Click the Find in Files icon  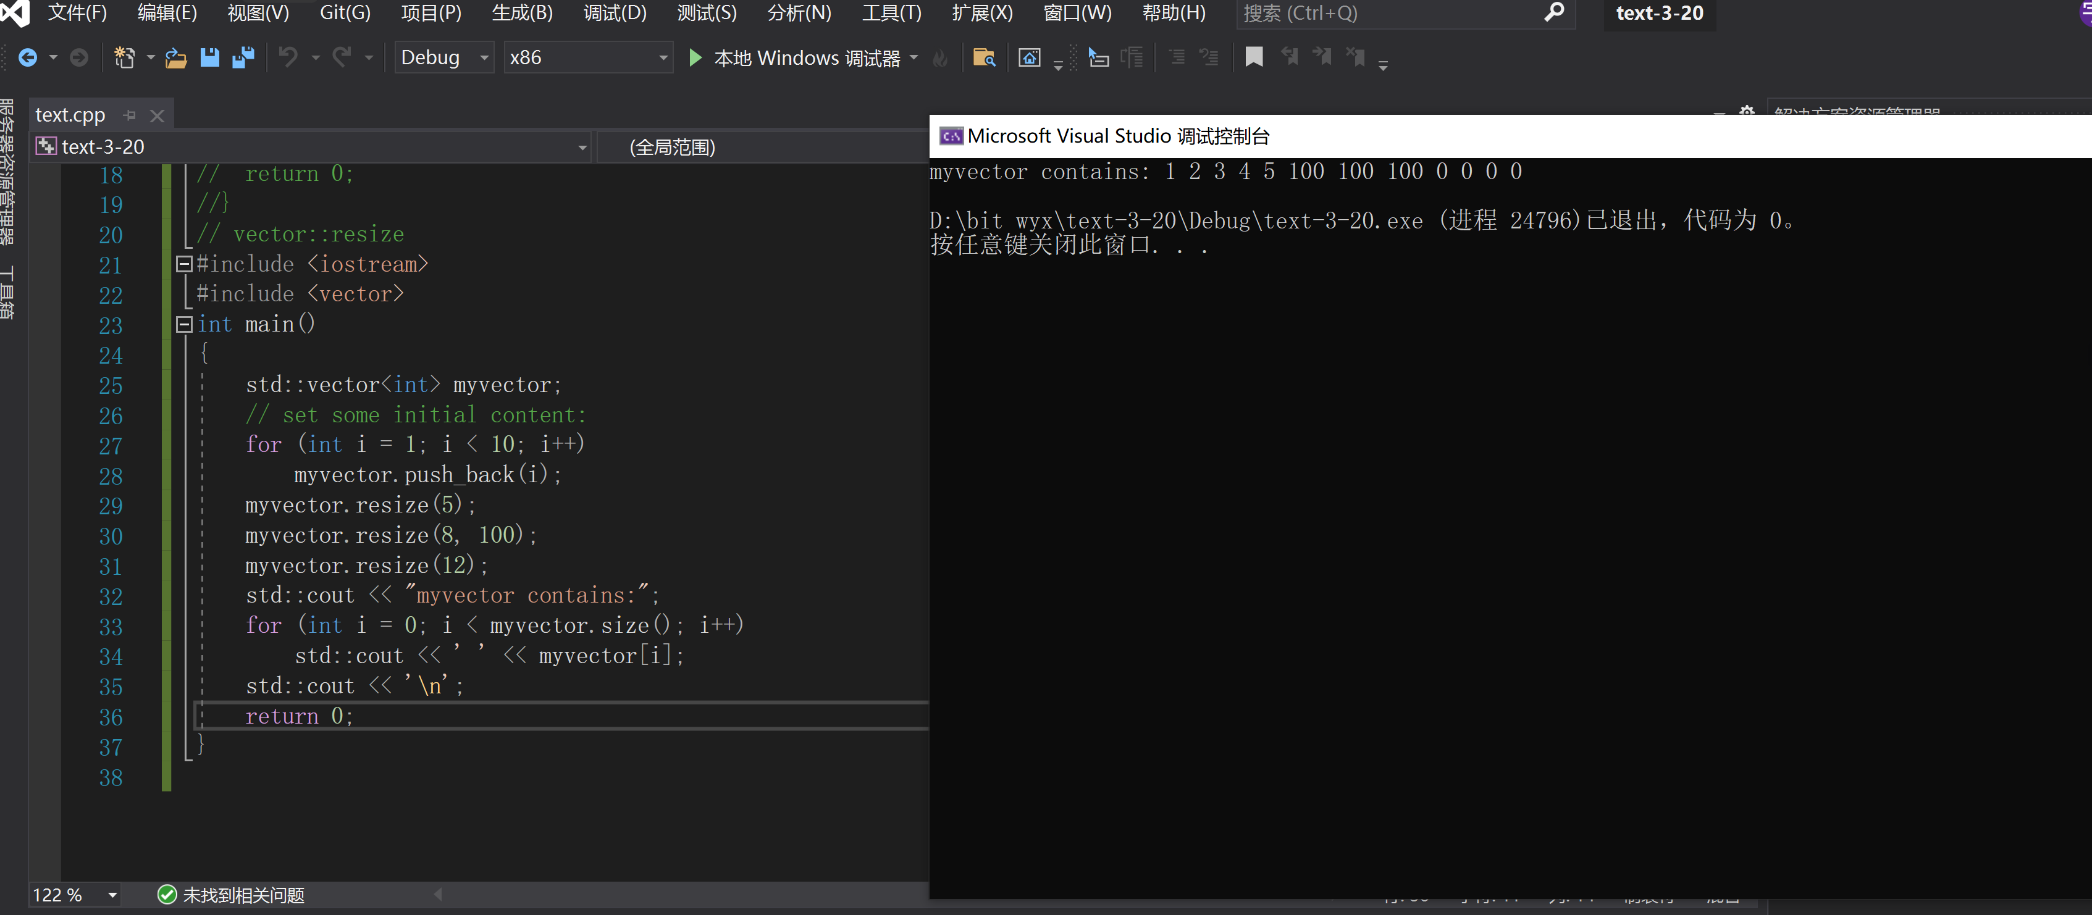[983, 57]
